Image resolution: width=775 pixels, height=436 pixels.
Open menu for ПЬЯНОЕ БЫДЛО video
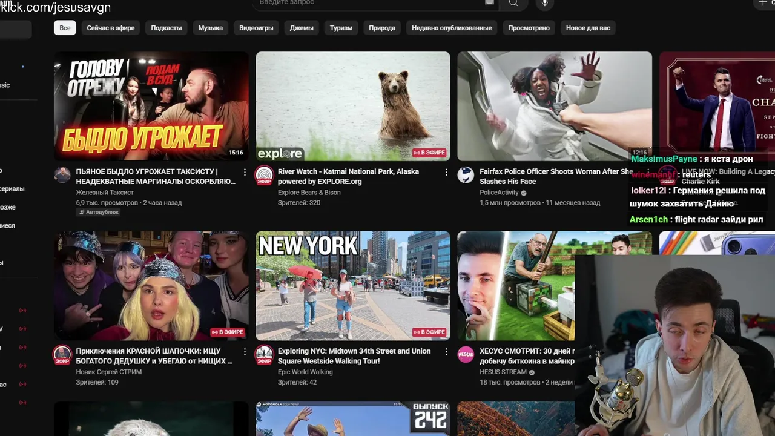(x=245, y=173)
